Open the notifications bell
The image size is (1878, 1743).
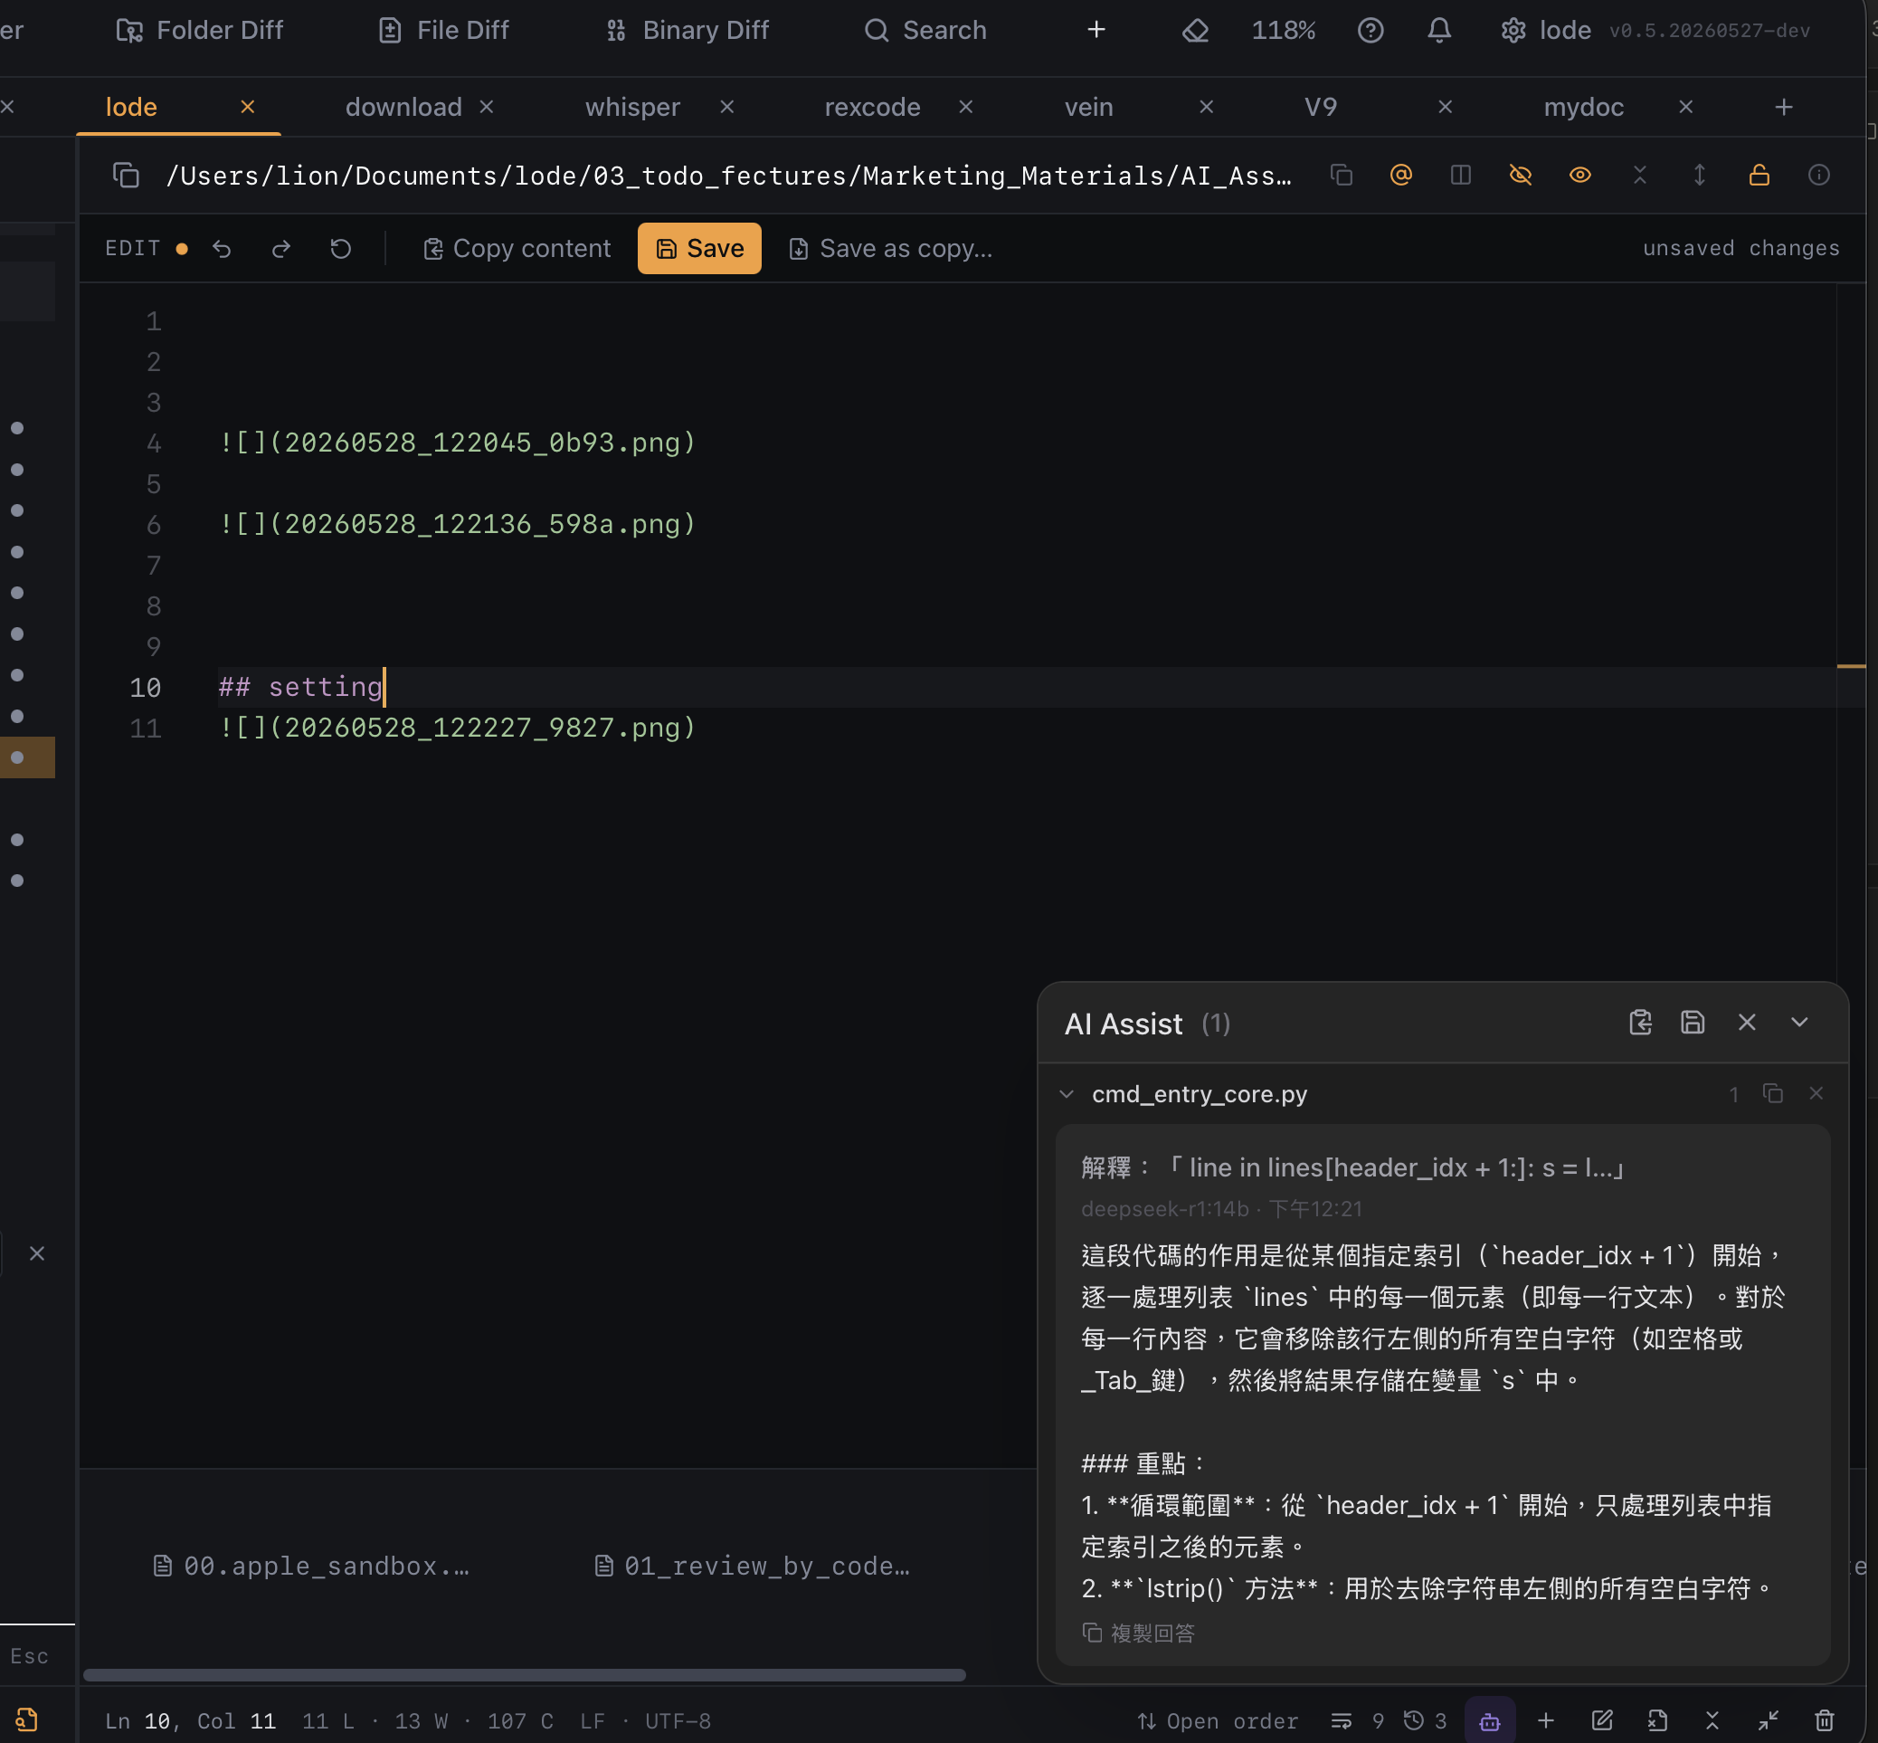(x=1438, y=30)
